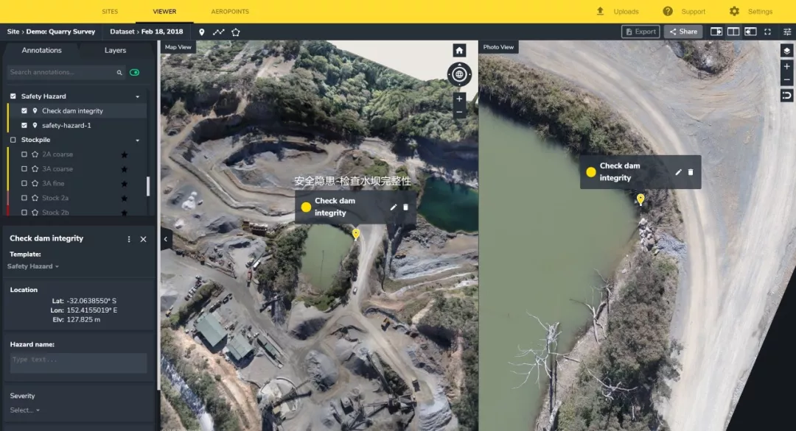The image size is (796, 431).
Task: Switch to the Layers tab
Action: [115, 51]
